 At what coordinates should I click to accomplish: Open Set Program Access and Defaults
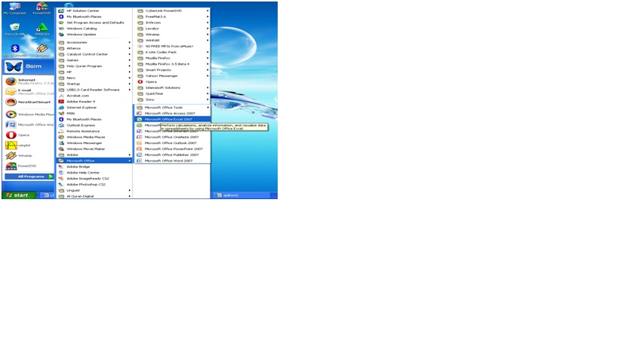(94, 23)
